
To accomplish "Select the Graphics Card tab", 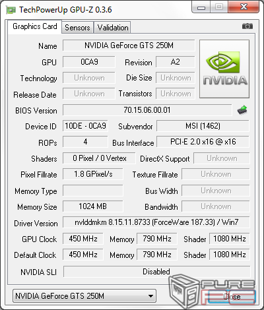I will [35, 26].
